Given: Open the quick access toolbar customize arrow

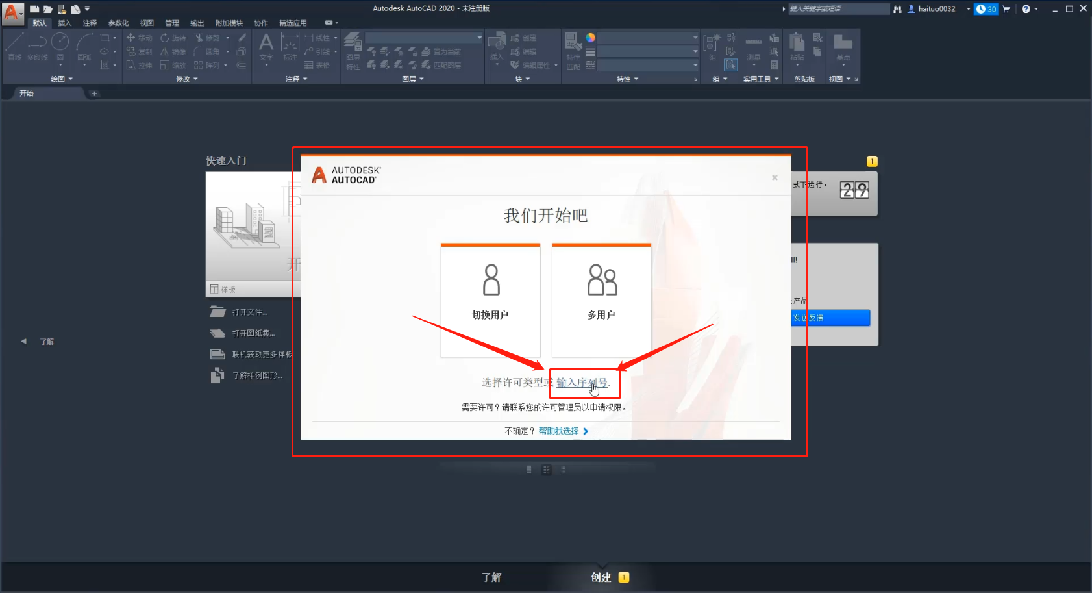Looking at the screenshot, I should click(87, 9).
